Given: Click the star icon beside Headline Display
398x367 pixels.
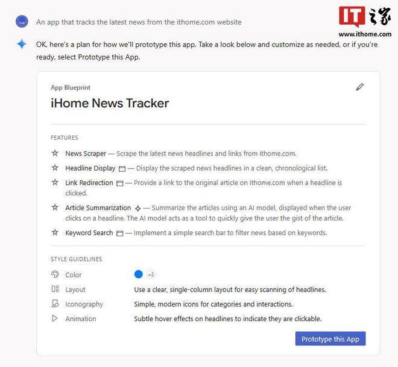Looking at the screenshot, I should tap(55, 168).
